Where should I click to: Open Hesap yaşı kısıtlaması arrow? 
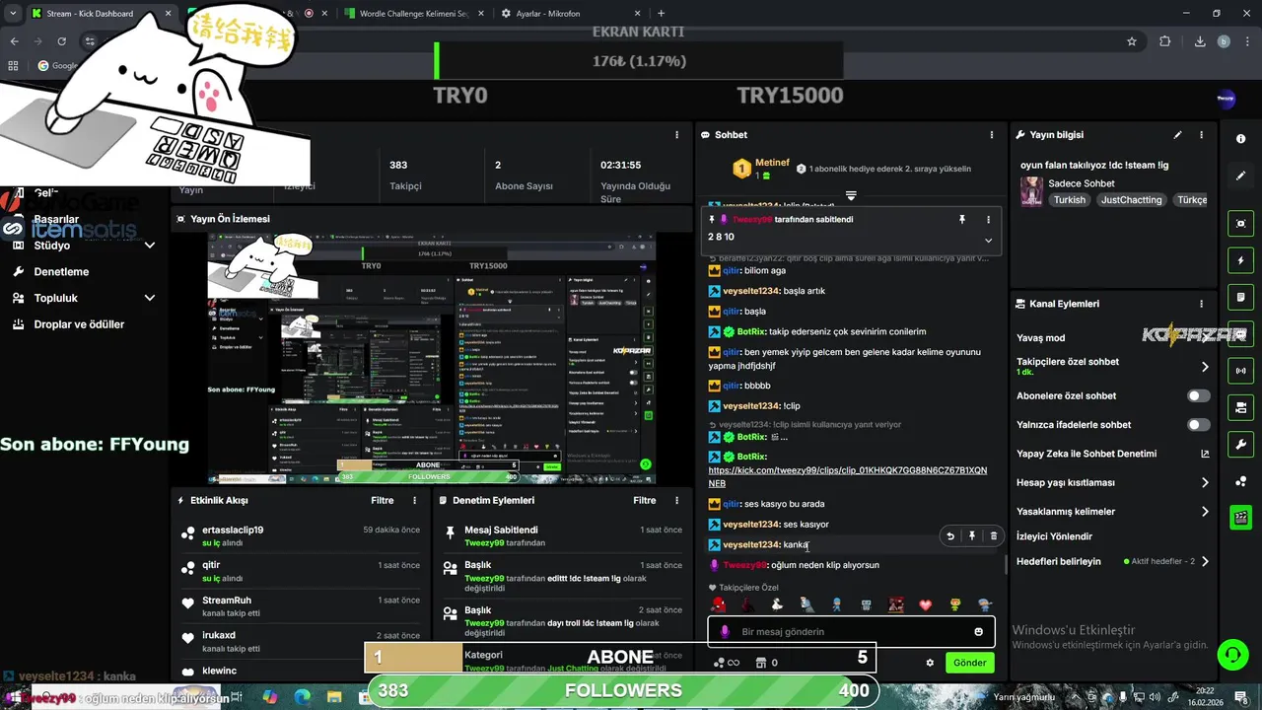click(1205, 483)
